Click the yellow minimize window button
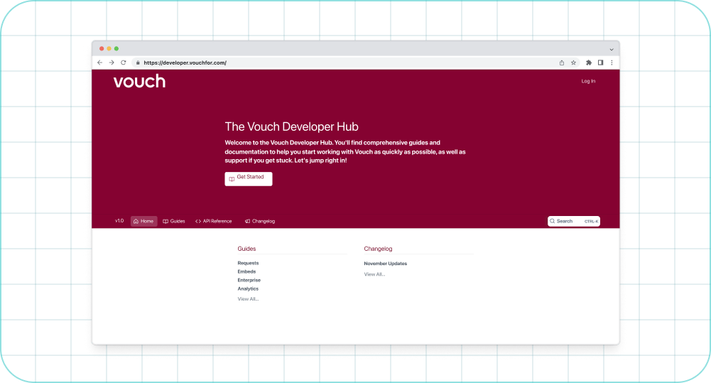This screenshot has height=383, width=711. (x=109, y=48)
